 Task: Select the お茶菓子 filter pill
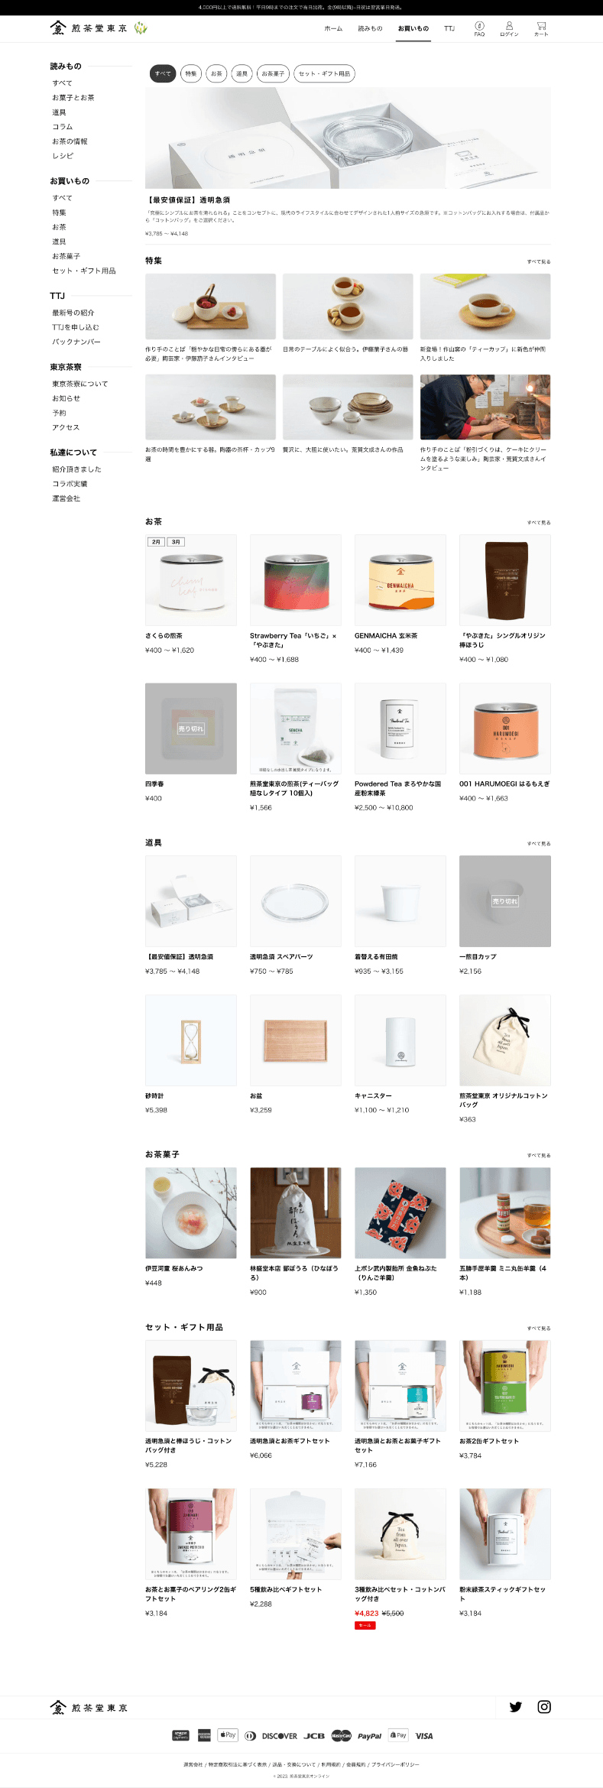(273, 73)
